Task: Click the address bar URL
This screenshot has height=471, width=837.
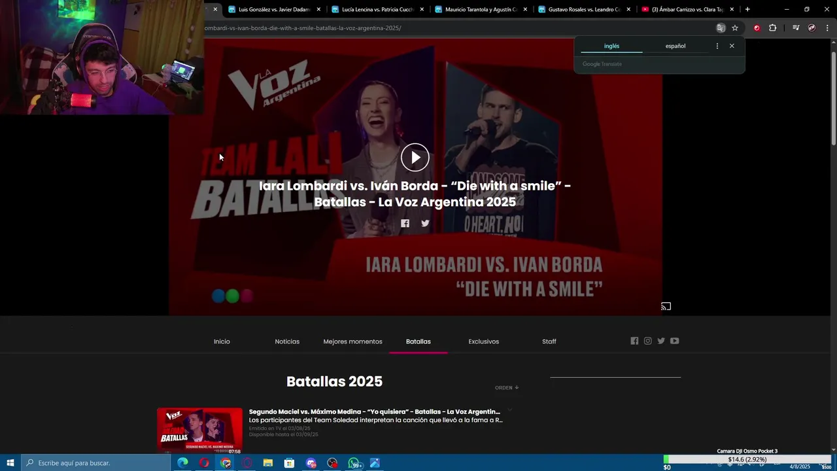Action: point(303,28)
